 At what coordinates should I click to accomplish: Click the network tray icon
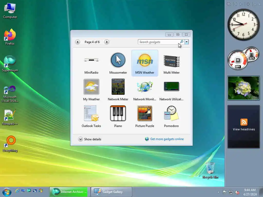(x=231, y=192)
